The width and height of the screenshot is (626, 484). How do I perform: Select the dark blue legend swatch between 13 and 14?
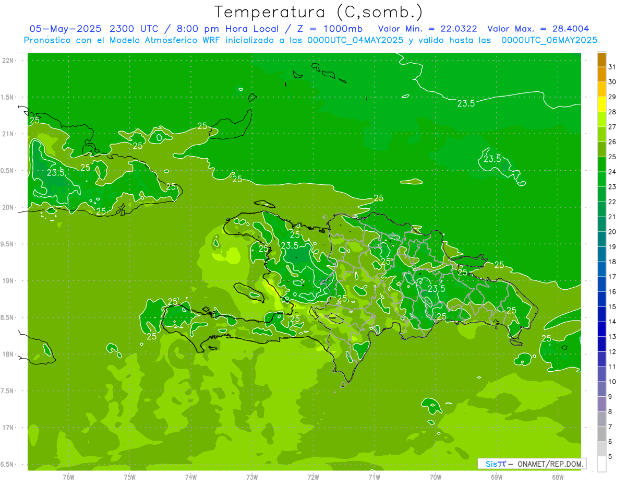pyautogui.click(x=601, y=329)
